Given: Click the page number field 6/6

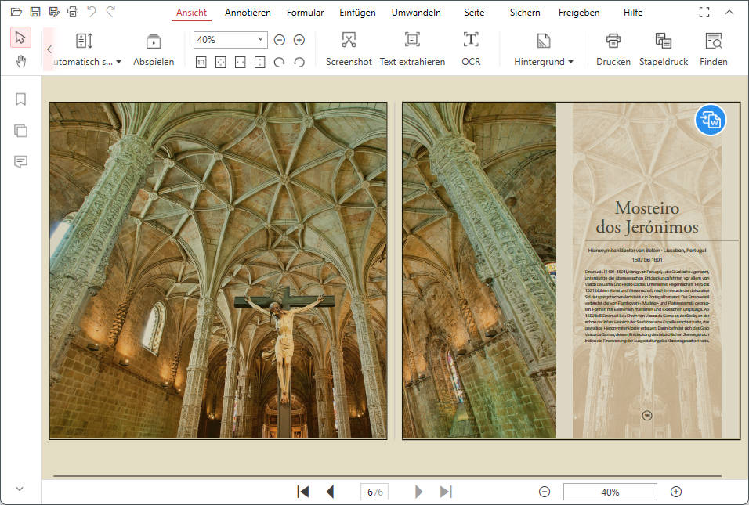Looking at the screenshot, I should click(374, 492).
